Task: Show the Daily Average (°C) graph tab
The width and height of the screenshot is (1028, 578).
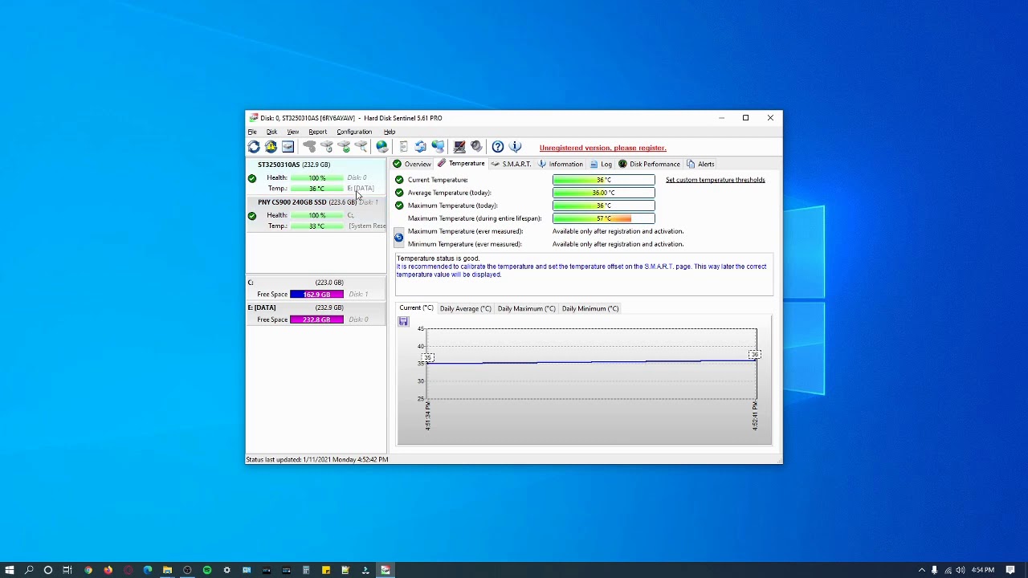Action: [x=465, y=308]
